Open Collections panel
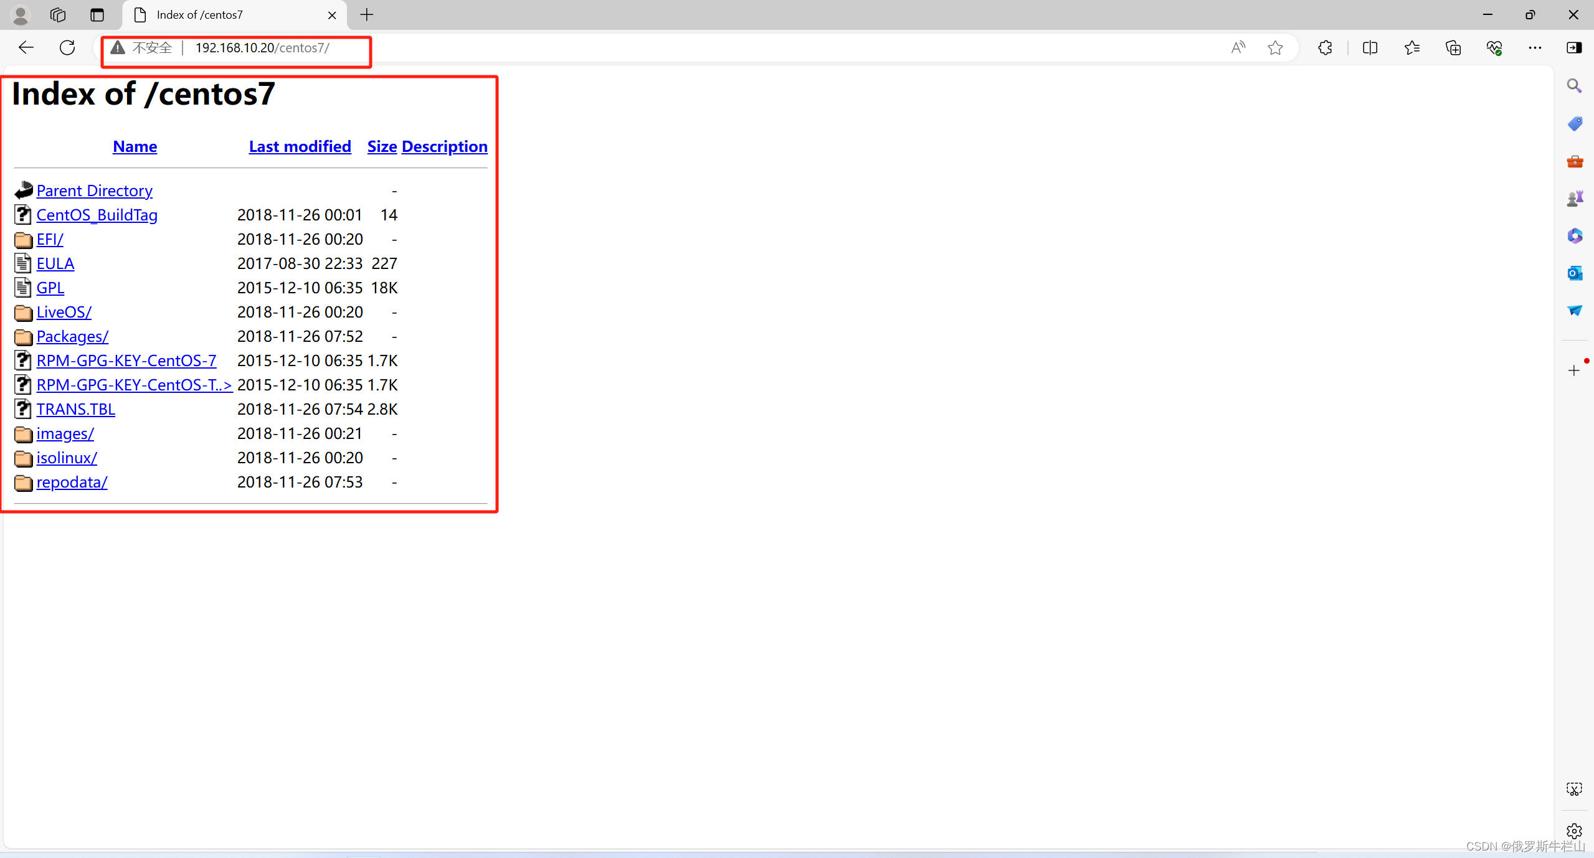 [1453, 47]
